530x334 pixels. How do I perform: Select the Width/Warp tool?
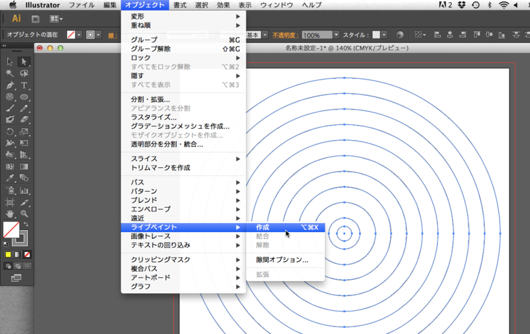click(10, 143)
